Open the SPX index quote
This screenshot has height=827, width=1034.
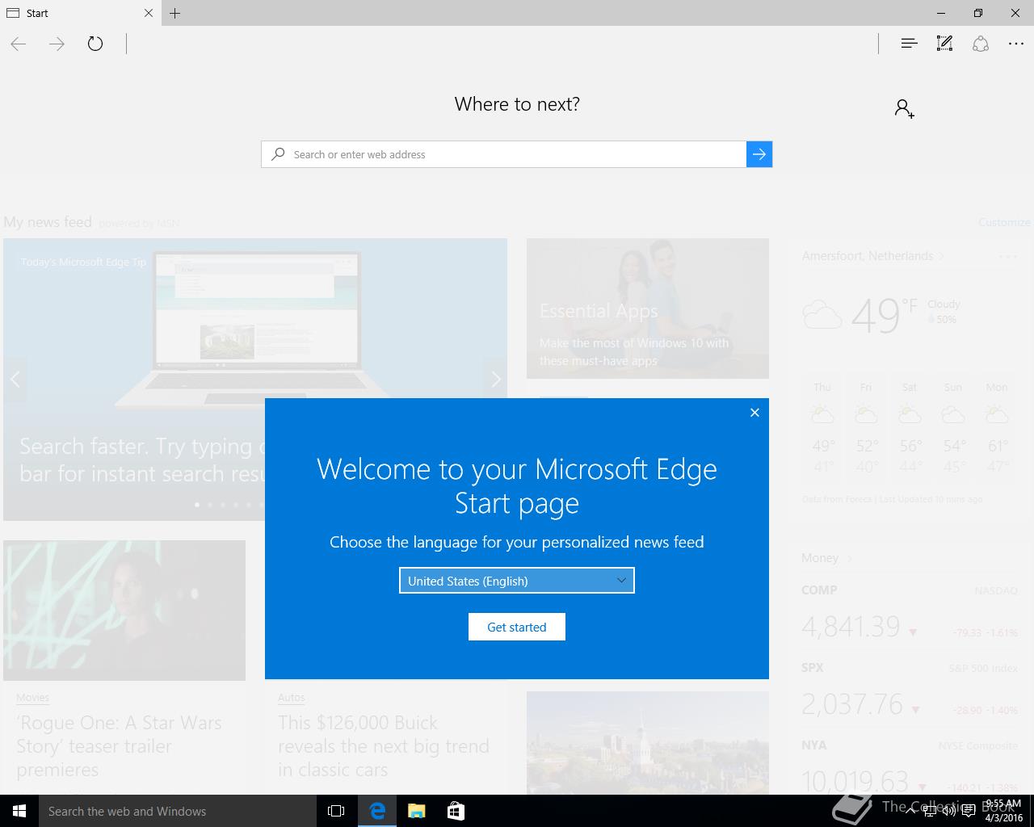910,691
